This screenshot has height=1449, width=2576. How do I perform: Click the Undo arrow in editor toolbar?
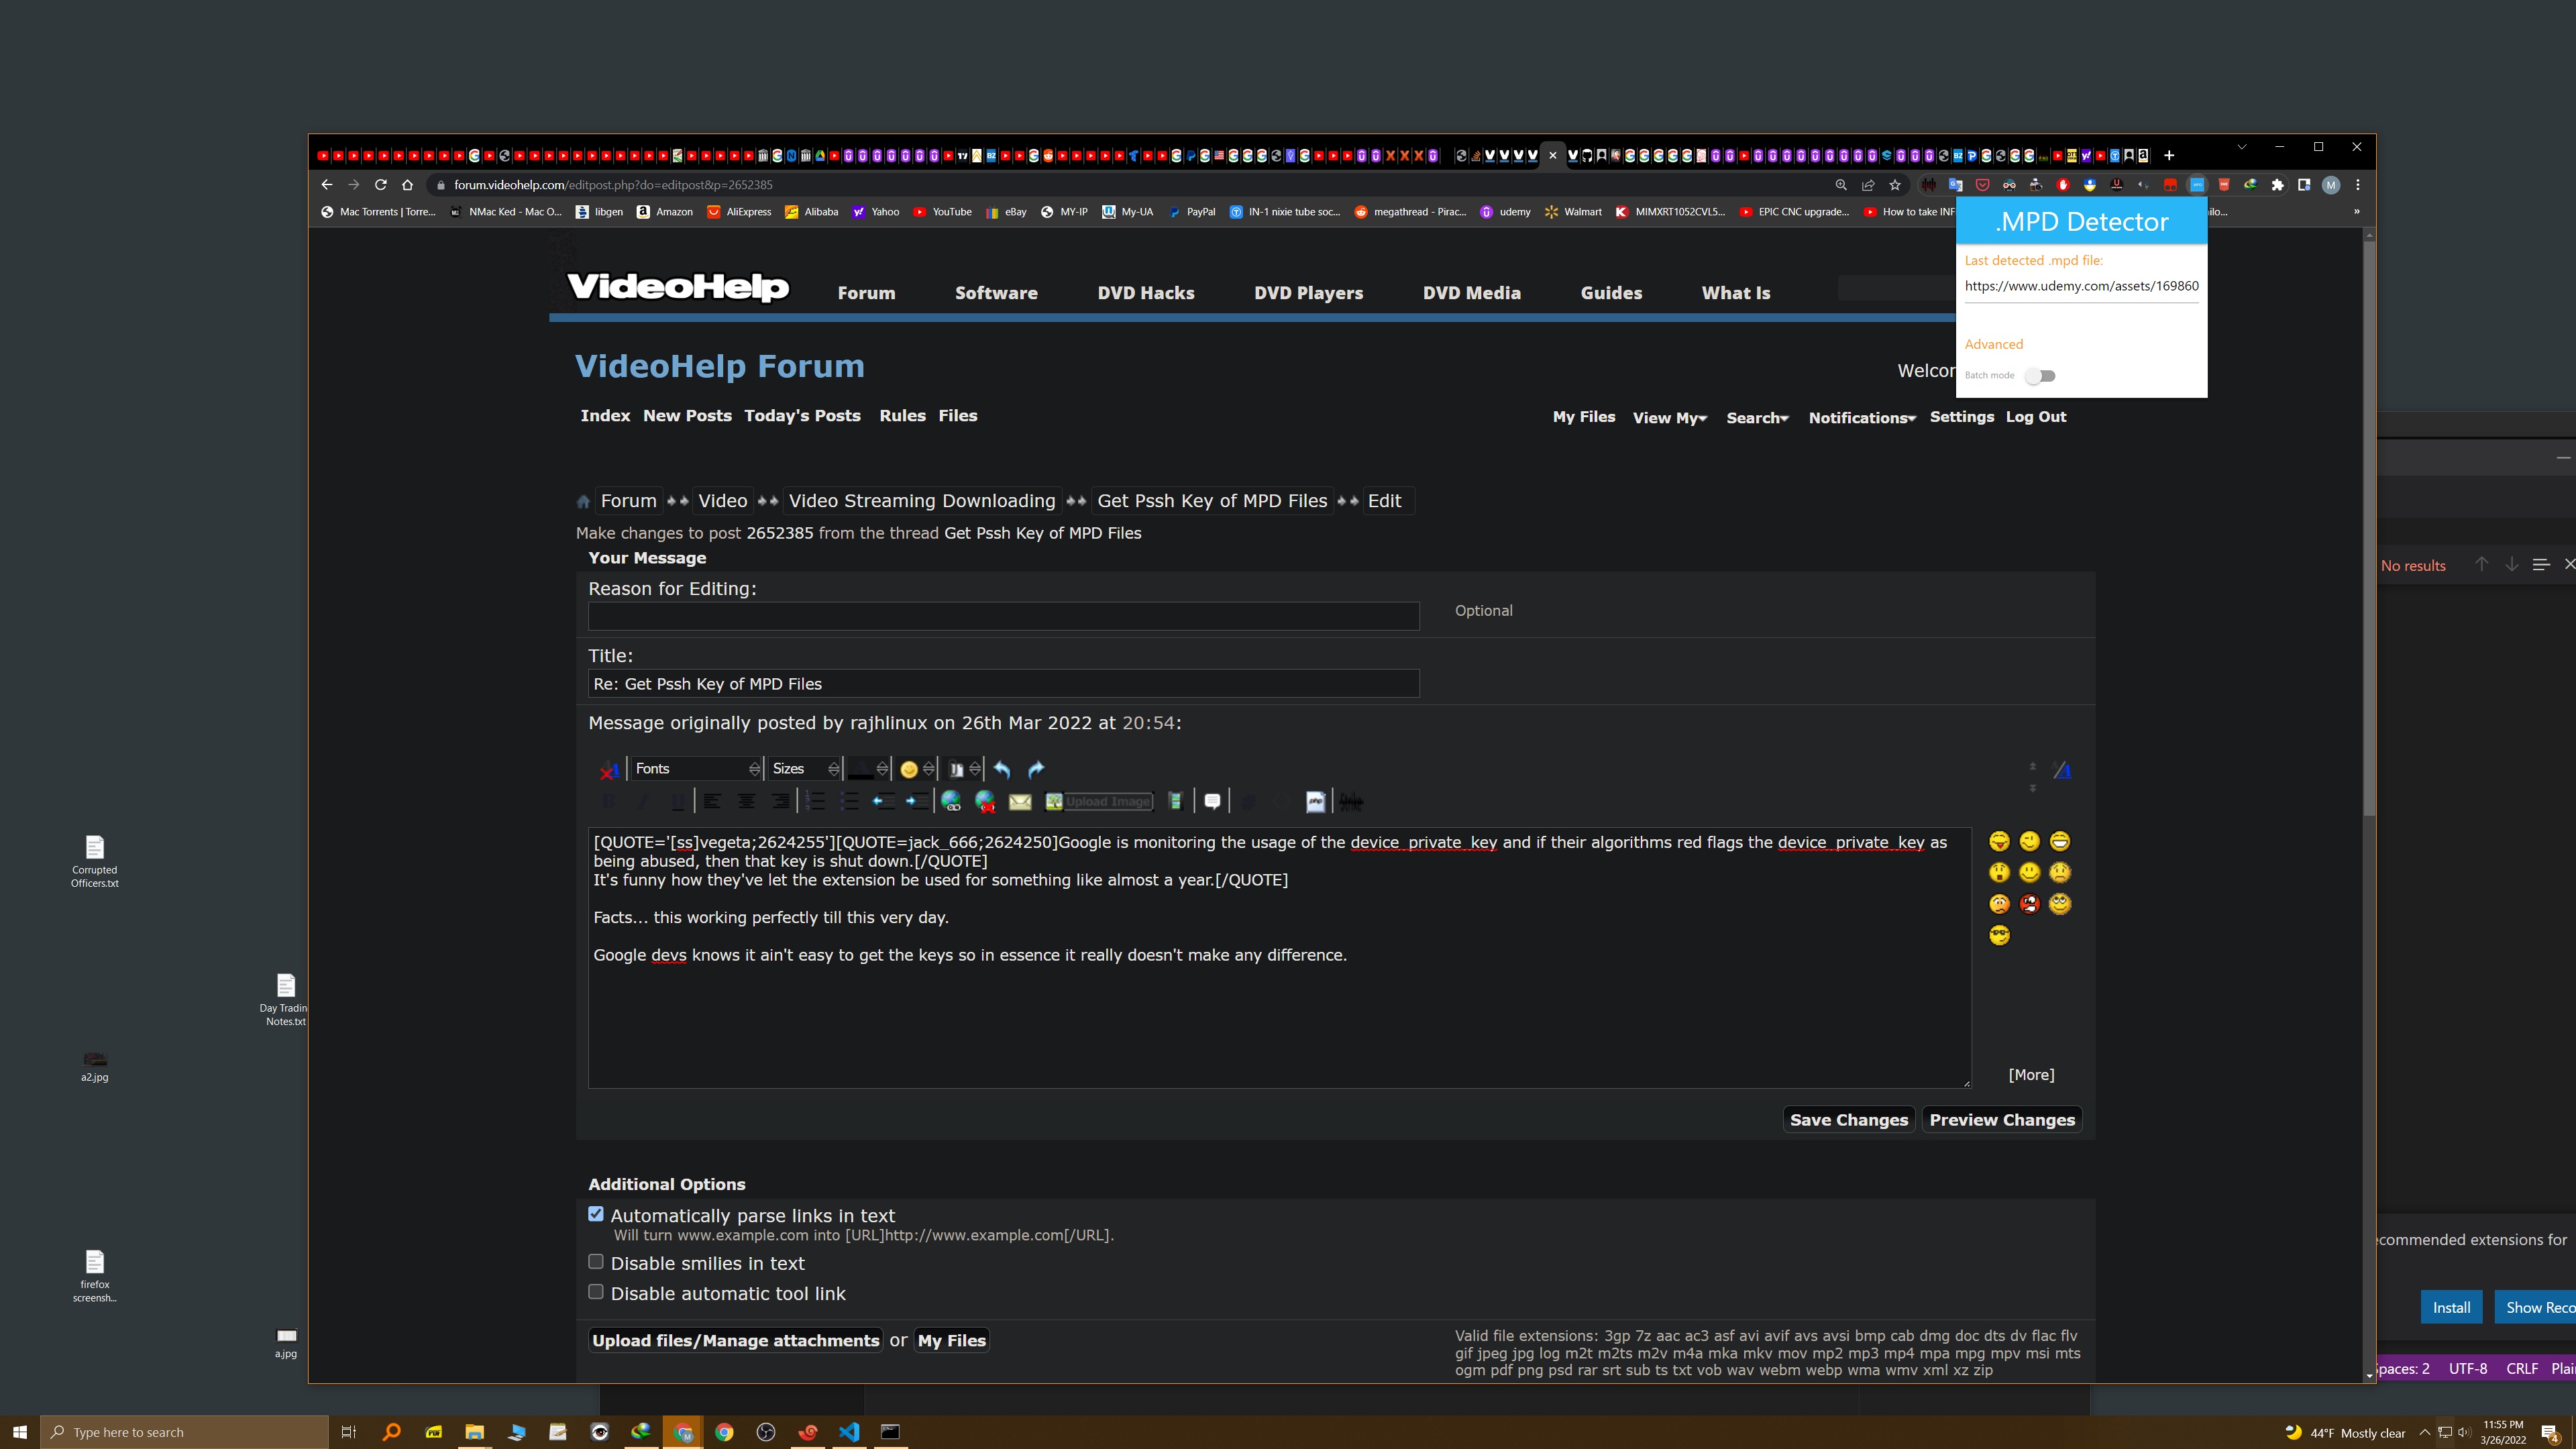[x=1002, y=769]
